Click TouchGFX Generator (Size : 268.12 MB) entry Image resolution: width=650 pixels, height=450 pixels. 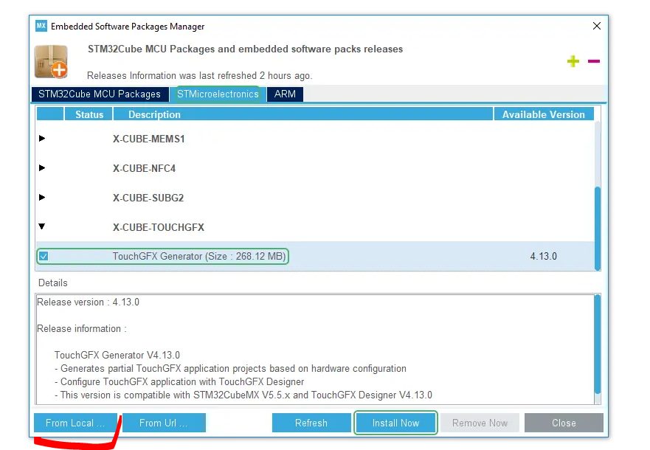(199, 256)
